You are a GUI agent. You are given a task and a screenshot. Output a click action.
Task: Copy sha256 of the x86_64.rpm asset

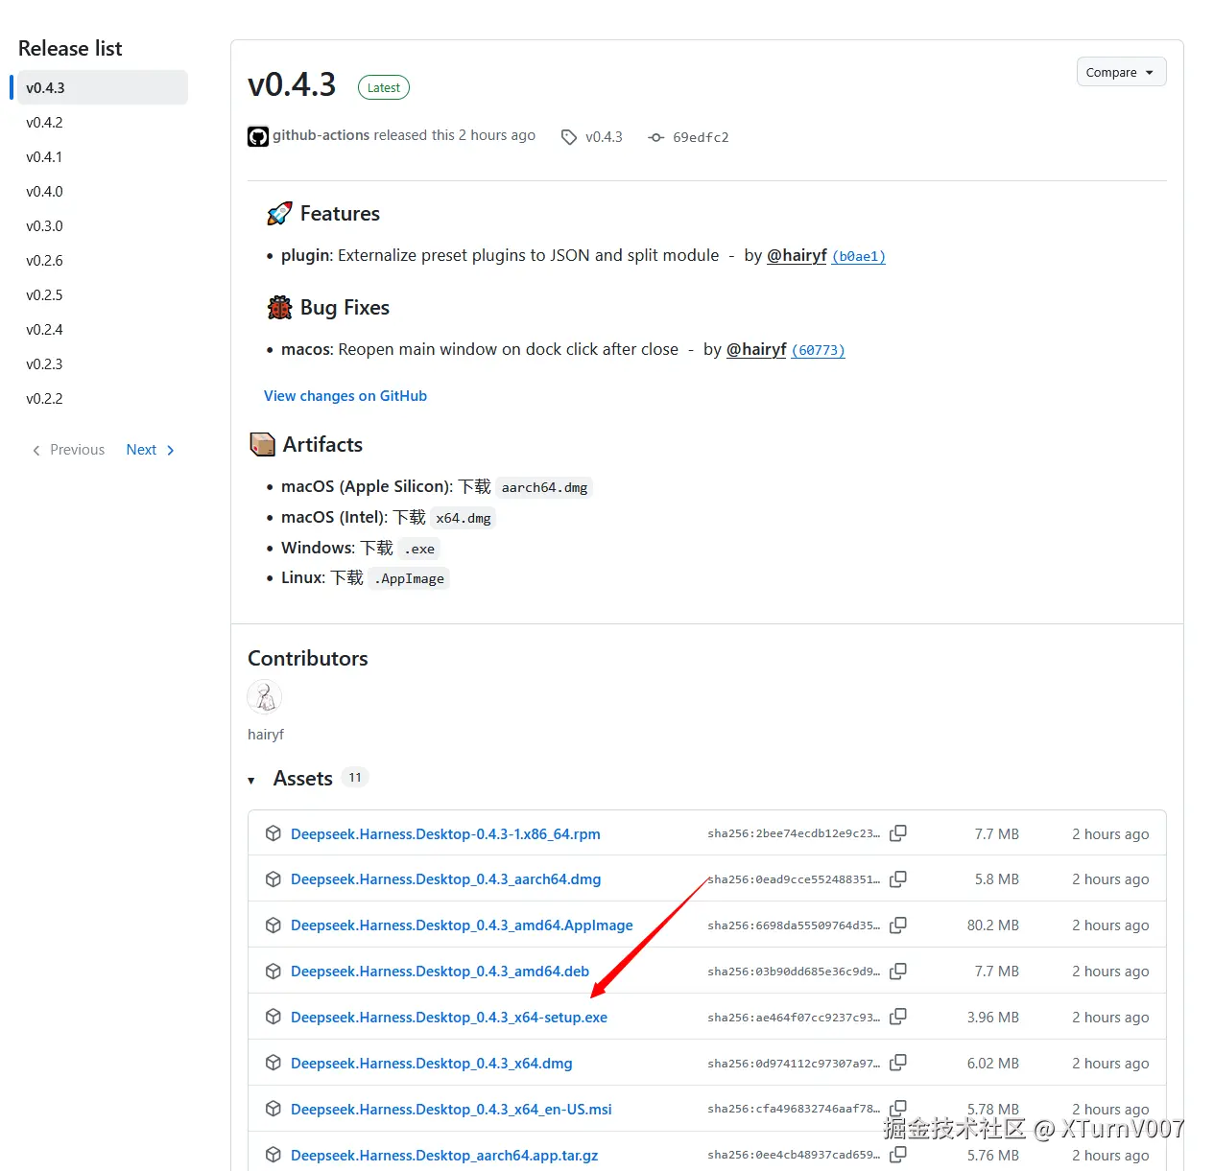[898, 833]
